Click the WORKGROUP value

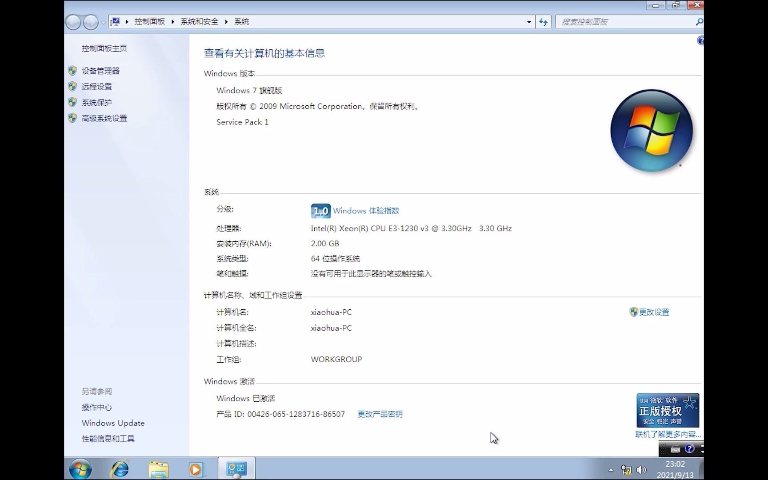coord(336,360)
